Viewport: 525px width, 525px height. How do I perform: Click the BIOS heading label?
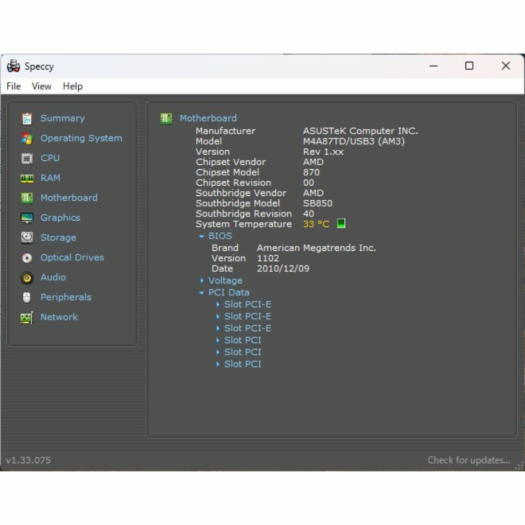[220, 236]
